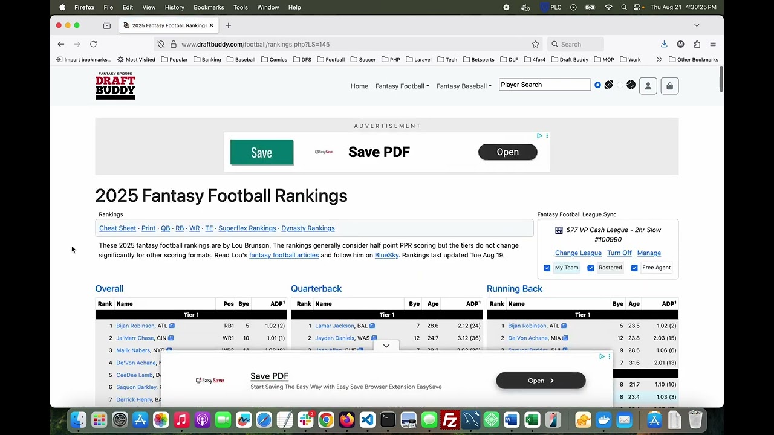Click the baseball sport icon in header
774x435 pixels.
(631, 85)
